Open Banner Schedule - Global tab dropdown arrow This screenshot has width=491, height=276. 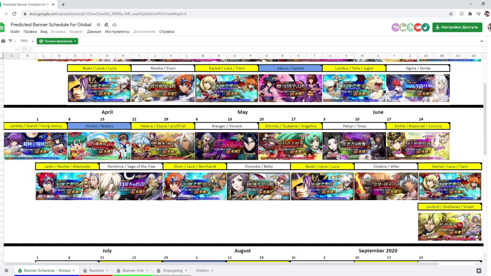point(74,271)
